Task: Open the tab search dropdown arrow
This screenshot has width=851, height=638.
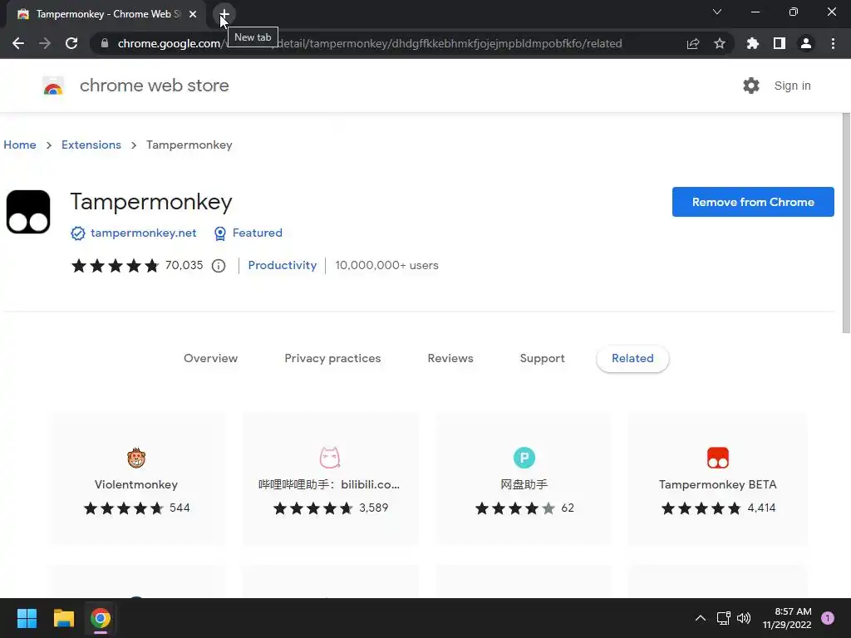Action: (717, 12)
